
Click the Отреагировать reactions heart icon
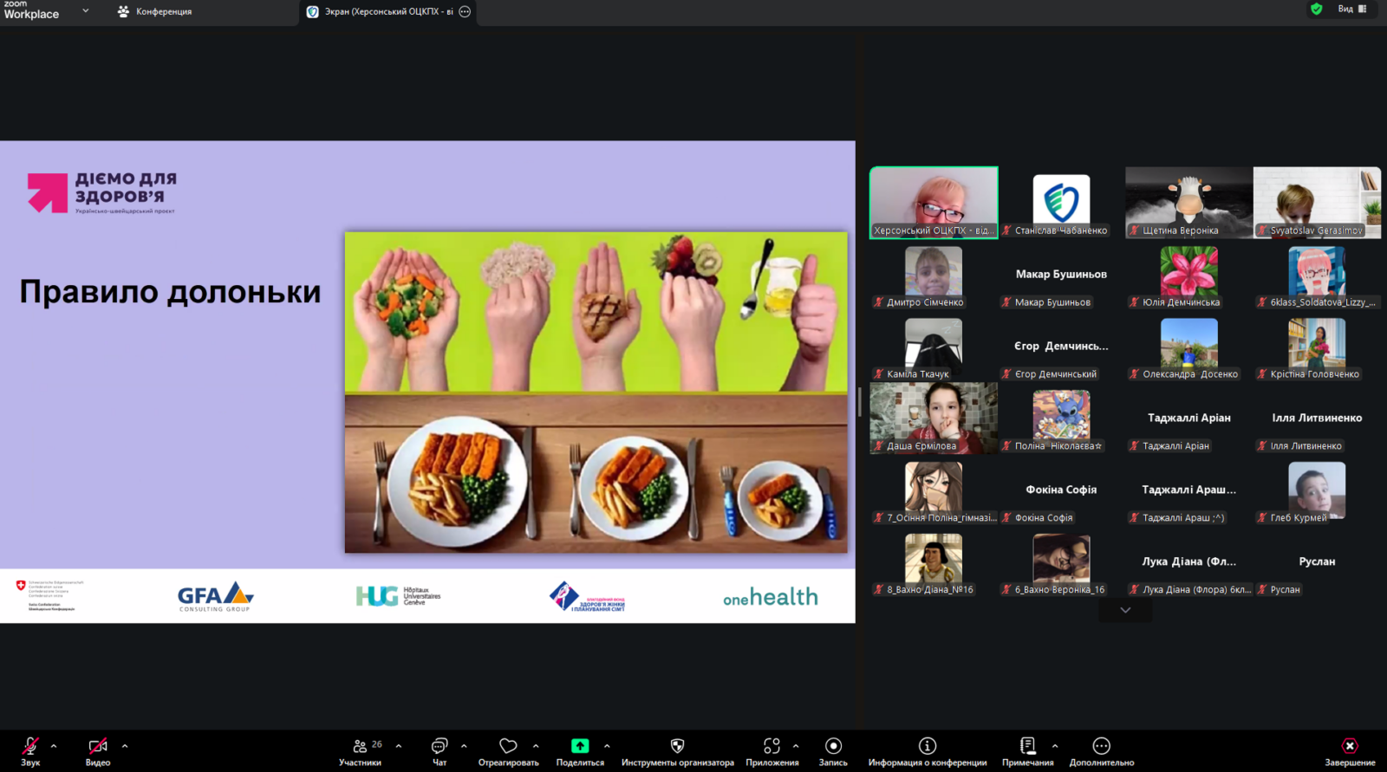click(x=508, y=746)
